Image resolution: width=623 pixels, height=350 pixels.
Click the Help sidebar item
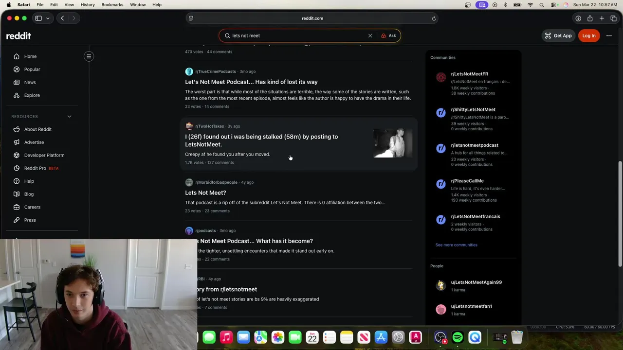(x=29, y=181)
